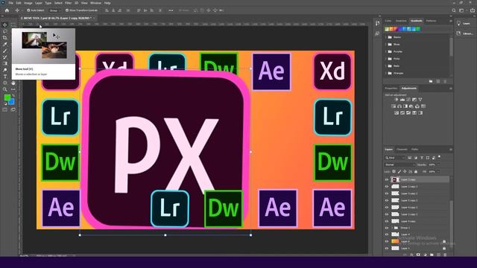Open the Window menu

point(95,3)
